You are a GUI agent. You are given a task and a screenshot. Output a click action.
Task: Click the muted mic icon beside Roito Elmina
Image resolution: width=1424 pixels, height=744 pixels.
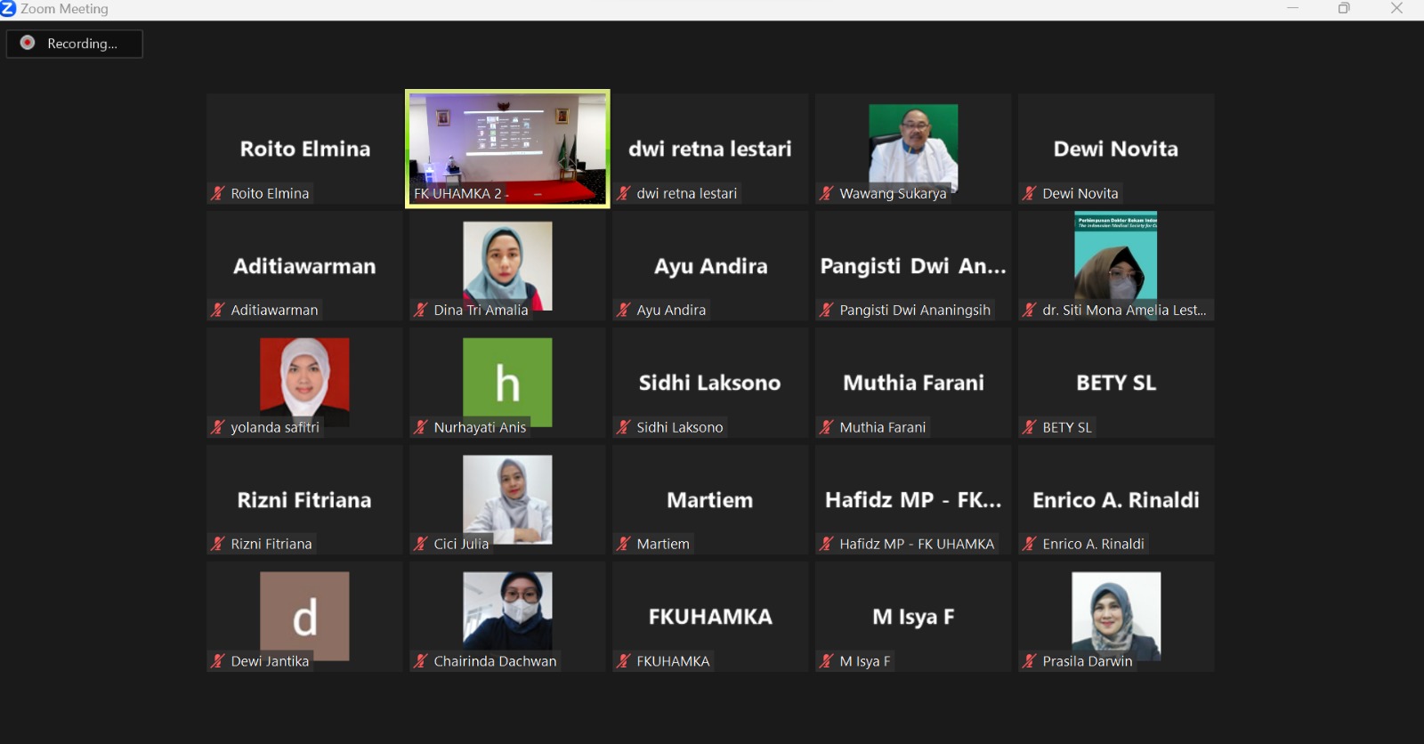pos(217,193)
